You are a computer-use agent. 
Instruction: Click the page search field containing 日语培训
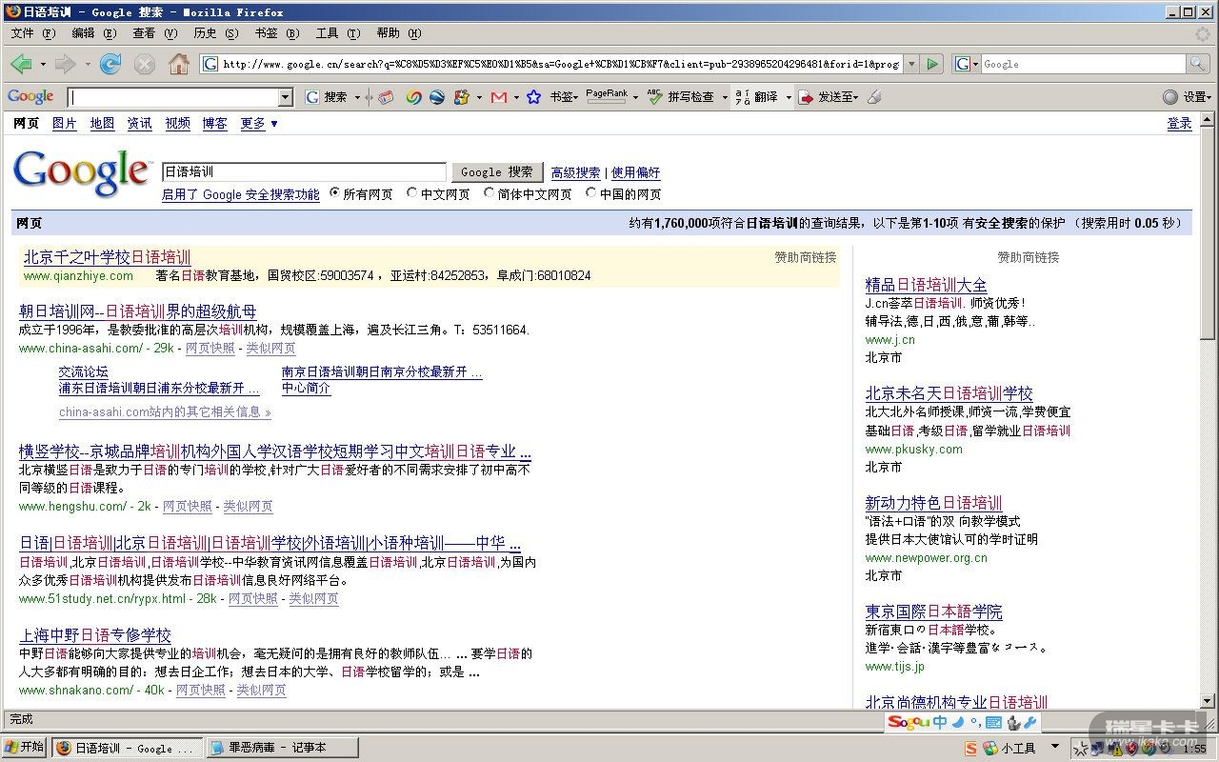[304, 172]
